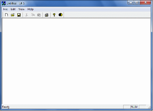Open a file using the folder icon
The width and height of the screenshot is (153, 111).
coord(13,15)
